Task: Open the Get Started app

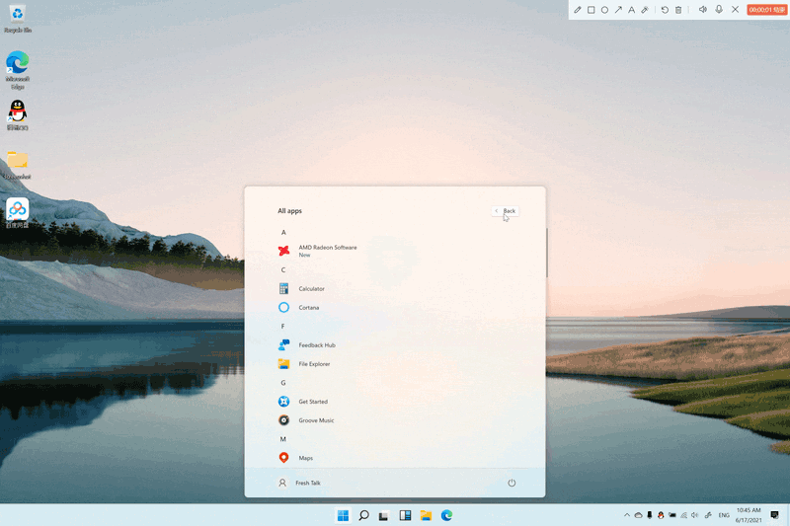Action: click(303, 402)
